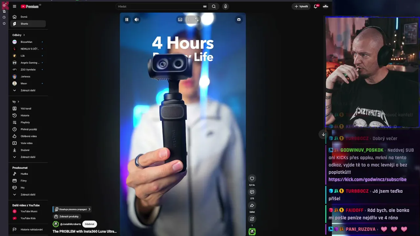This screenshot has width=420, height=236.
Task: Open the notifications bell
Action: pyautogui.click(x=316, y=6)
